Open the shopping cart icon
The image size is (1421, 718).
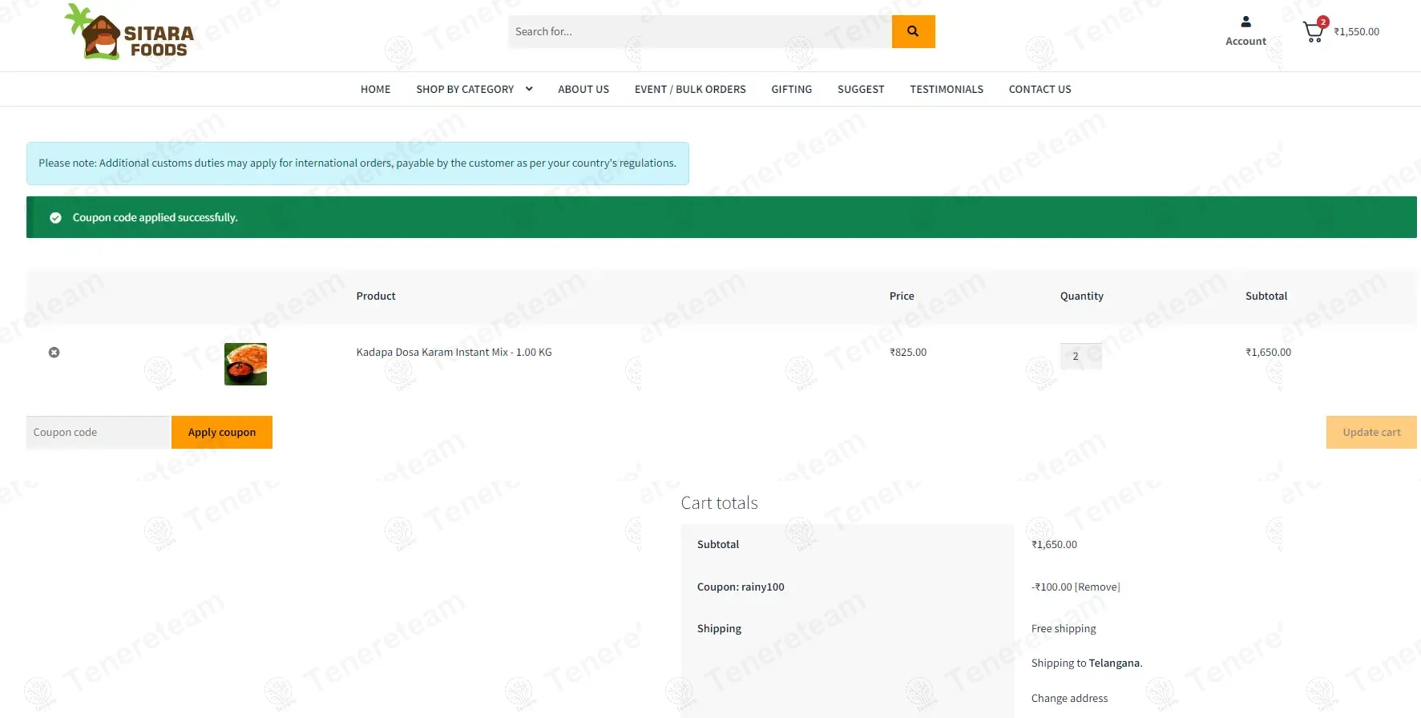click(1314, 32)
